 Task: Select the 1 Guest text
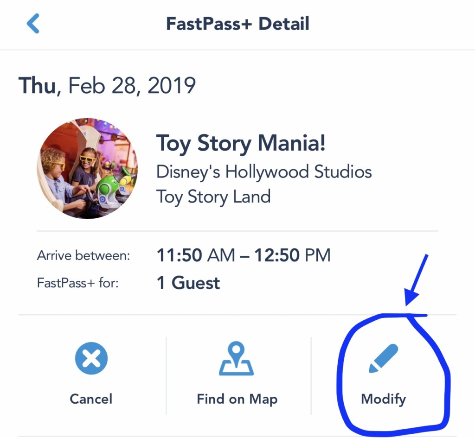coord(188,283)
